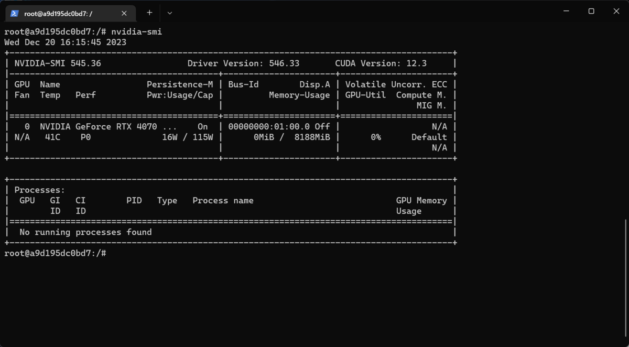Click the PowerShell icon on the tab

pyautogui.click(x=13, y=13)
